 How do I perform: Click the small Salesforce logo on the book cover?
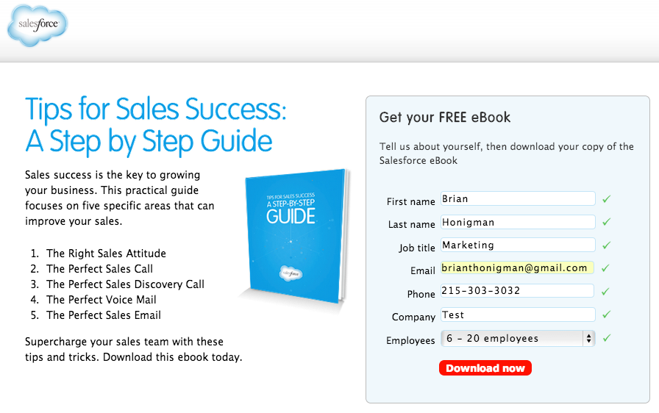[x=291, y=273]
